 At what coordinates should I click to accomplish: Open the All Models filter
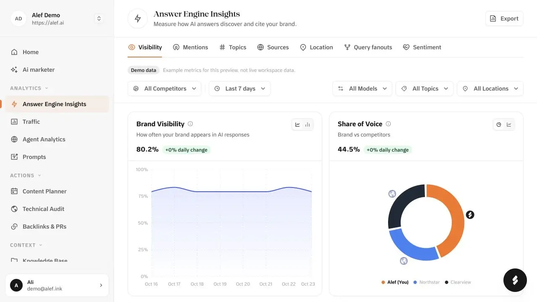point(362,89)
